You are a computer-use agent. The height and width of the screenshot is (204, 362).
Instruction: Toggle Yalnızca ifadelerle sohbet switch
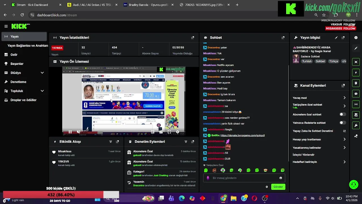tap(342, 123)
